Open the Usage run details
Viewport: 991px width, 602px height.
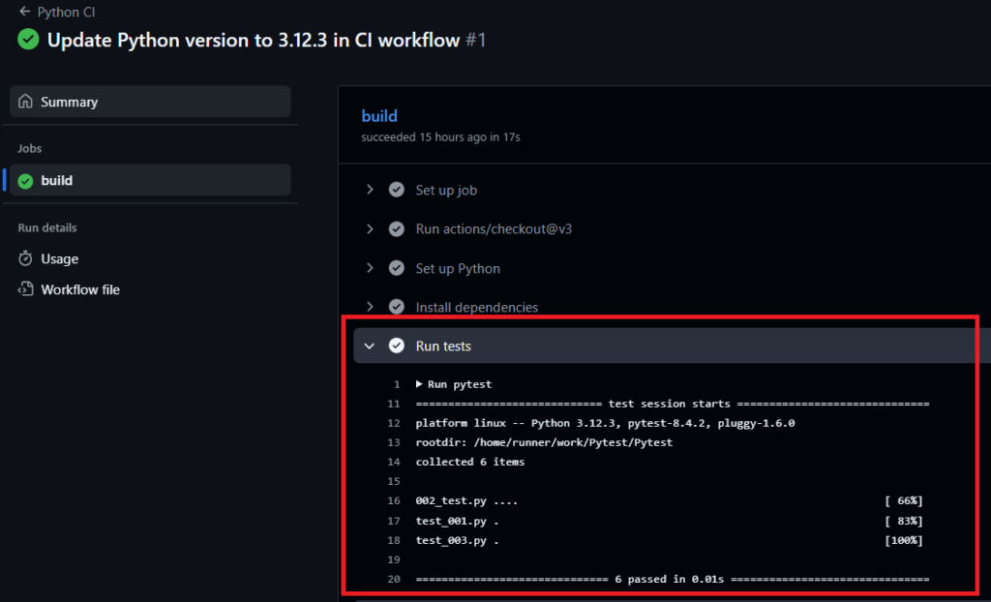point(60,259)
